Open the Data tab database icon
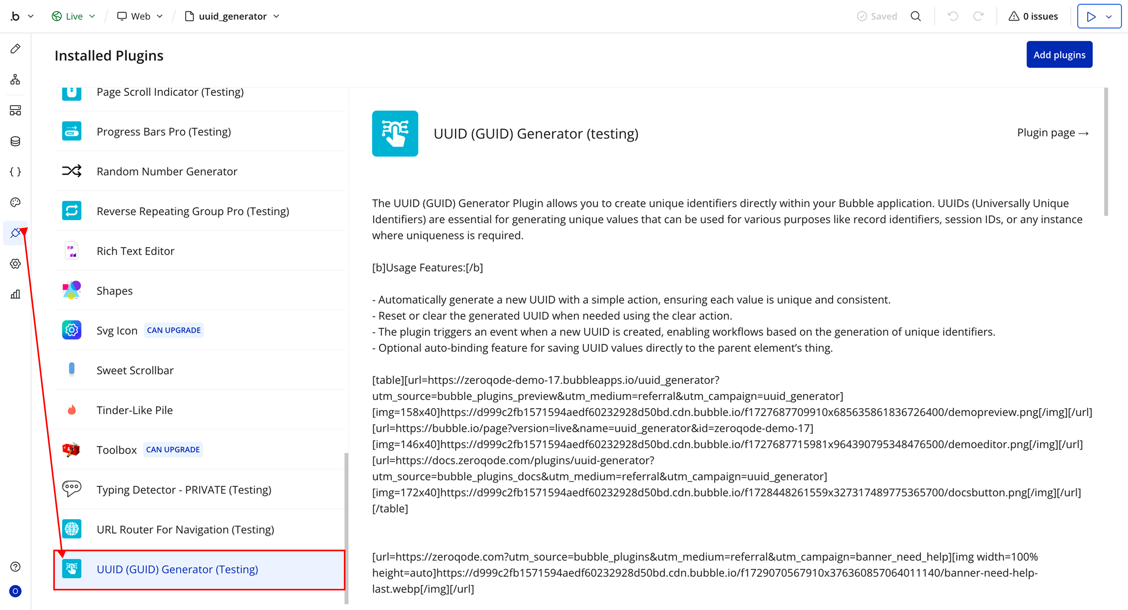1128x610 pixels. pos(15,141)
